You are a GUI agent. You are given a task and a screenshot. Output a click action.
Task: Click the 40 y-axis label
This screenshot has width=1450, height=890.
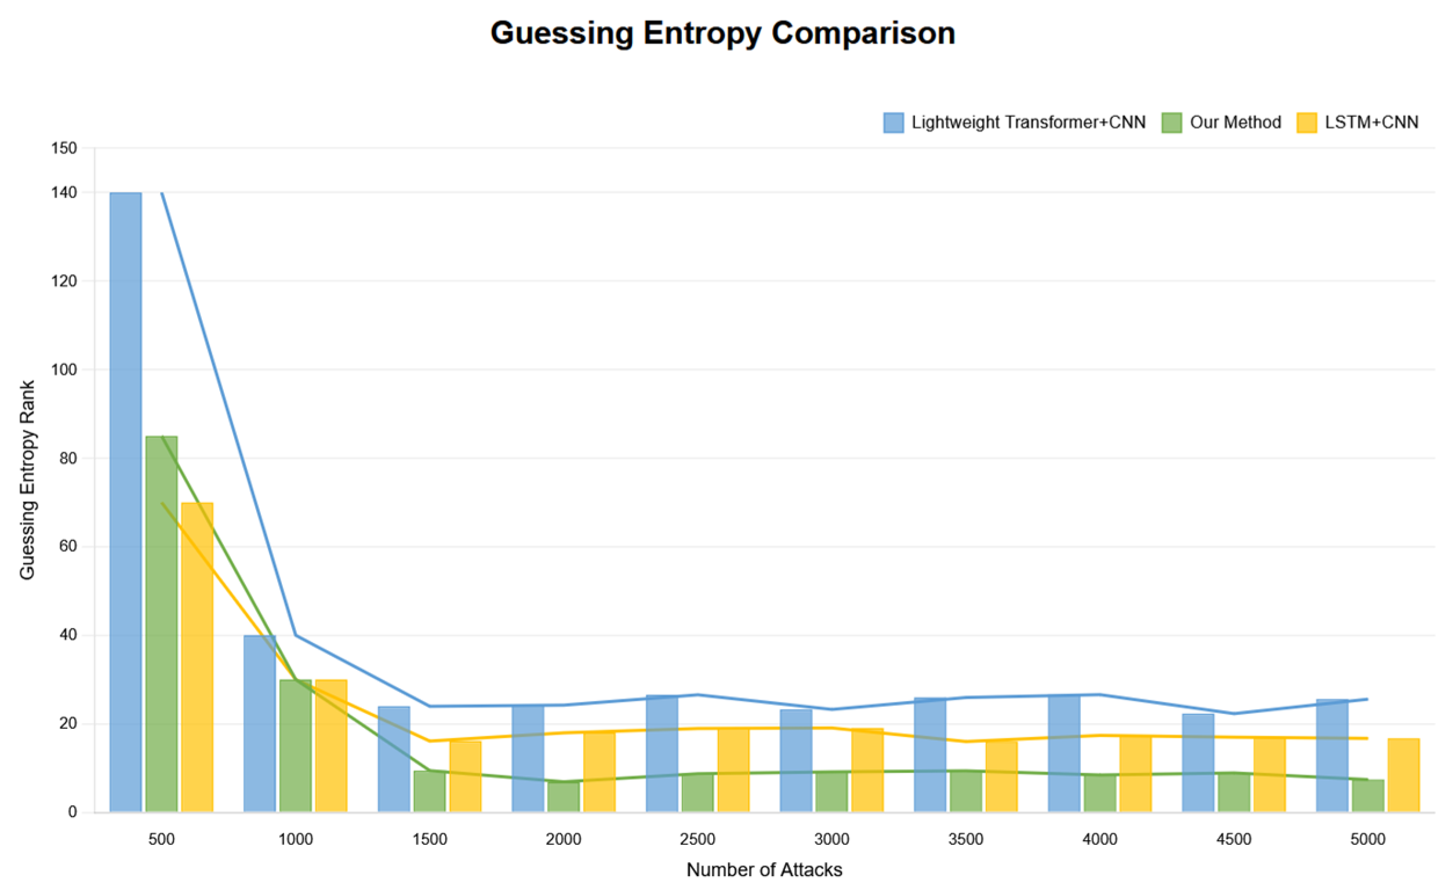pyautogui.click(x=68, y=635)
